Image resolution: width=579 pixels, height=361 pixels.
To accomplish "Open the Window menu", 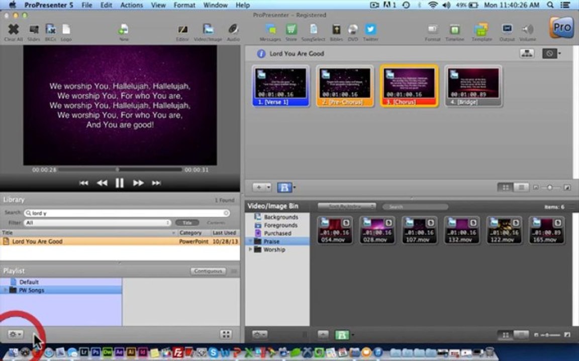I will [x=215, y=5].
